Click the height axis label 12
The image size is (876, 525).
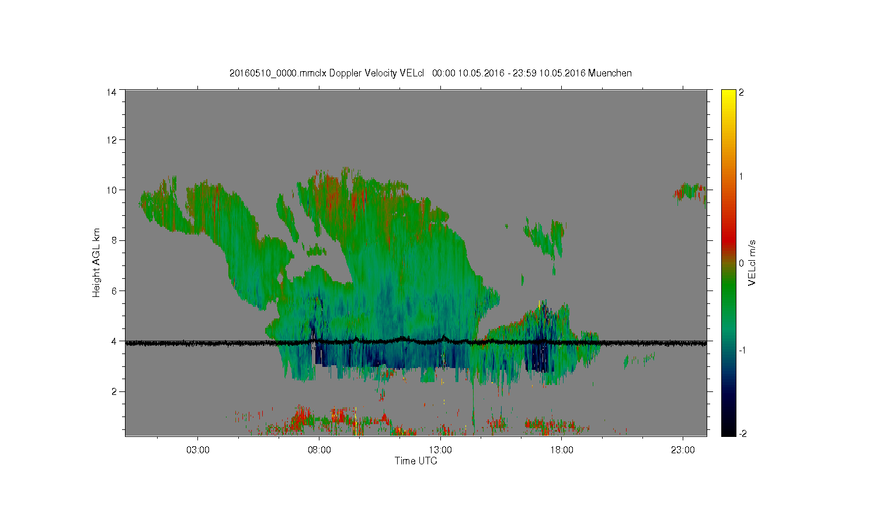tap(112, 140)
